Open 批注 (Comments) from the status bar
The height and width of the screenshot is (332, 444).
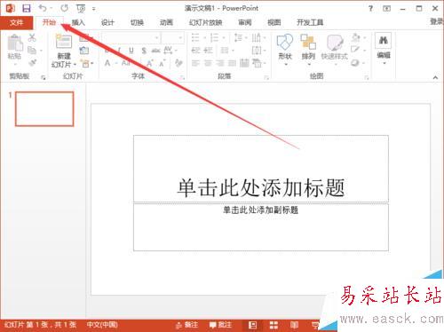220,325
